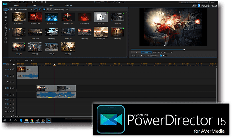This screenshot has height=138, width=232.
Task: Select the music.wav thumbnail in the library
Action: pyautogui.click(x=101, y=18)
